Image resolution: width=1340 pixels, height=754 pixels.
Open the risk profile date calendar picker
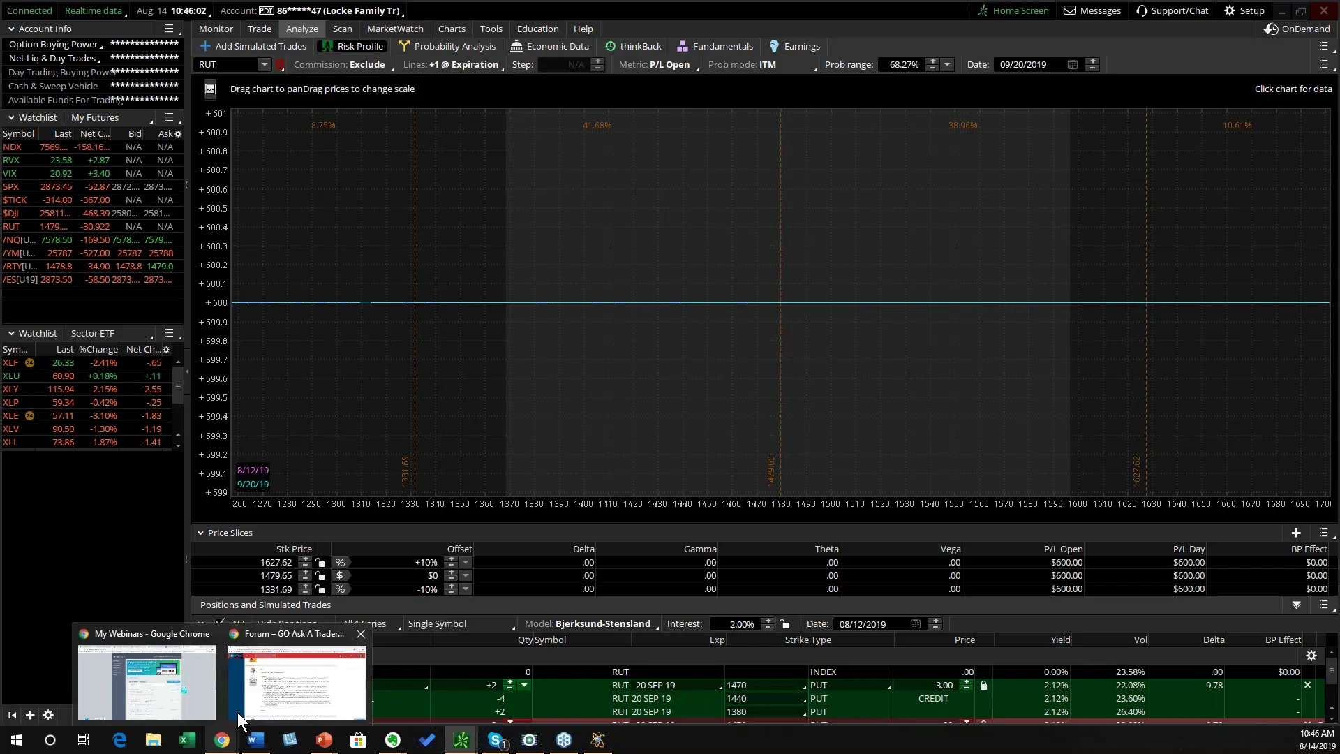click(1073, 64)
